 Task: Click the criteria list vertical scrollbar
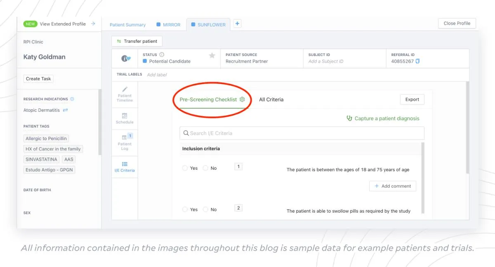pos(422,177)
